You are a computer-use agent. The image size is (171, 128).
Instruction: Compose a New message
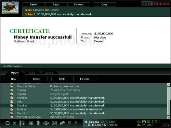(14, 79)
